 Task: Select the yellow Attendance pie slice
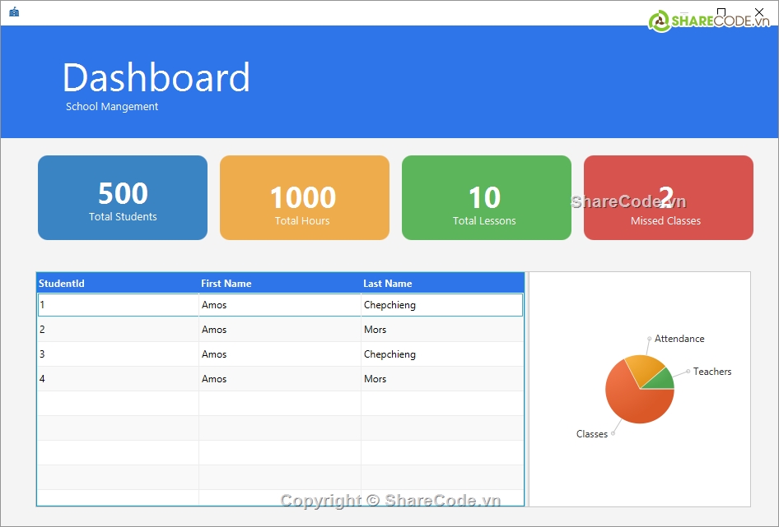click(x=641, y=368)
